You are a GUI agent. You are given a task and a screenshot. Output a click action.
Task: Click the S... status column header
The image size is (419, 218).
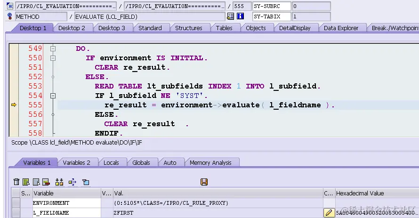pyautogui.click(x=26, y=194)
